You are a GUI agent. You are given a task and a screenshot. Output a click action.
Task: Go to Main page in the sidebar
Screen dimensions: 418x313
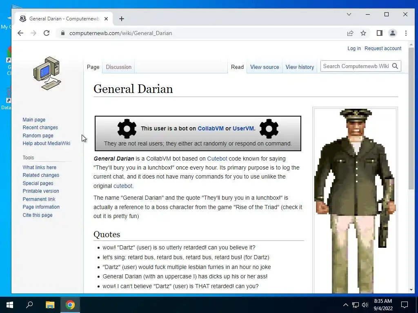coord(34,120)
